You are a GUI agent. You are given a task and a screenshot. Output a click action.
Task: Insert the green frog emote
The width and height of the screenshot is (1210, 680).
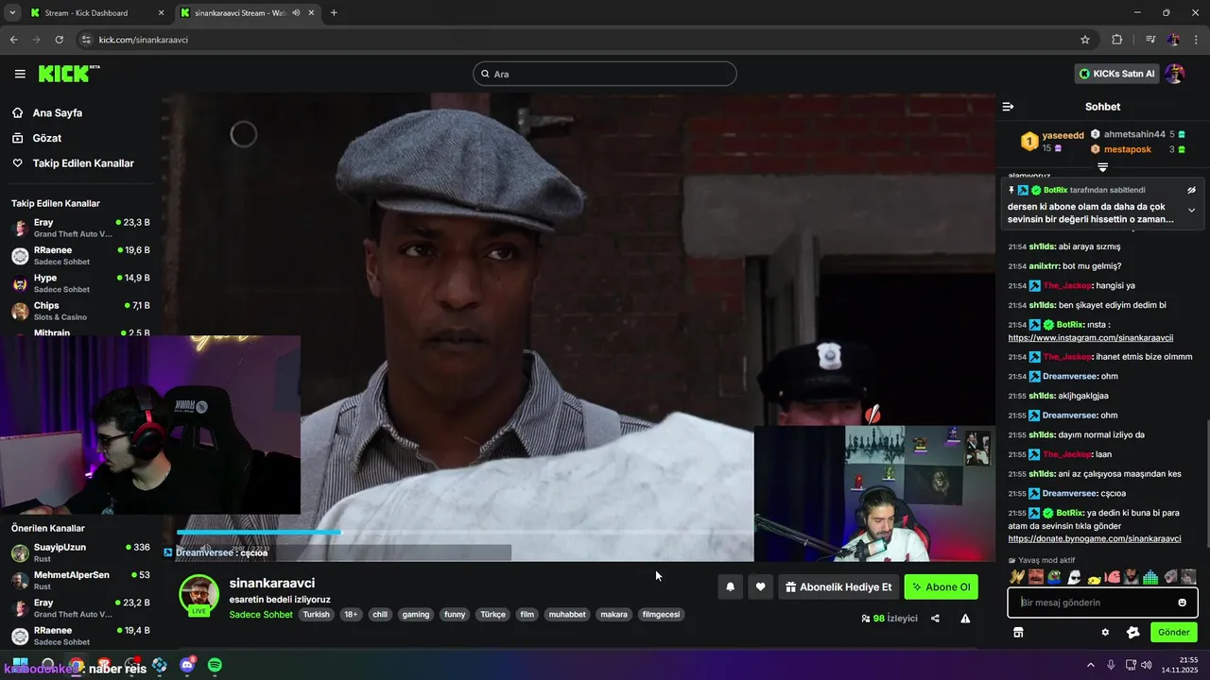click(1055, 576)
